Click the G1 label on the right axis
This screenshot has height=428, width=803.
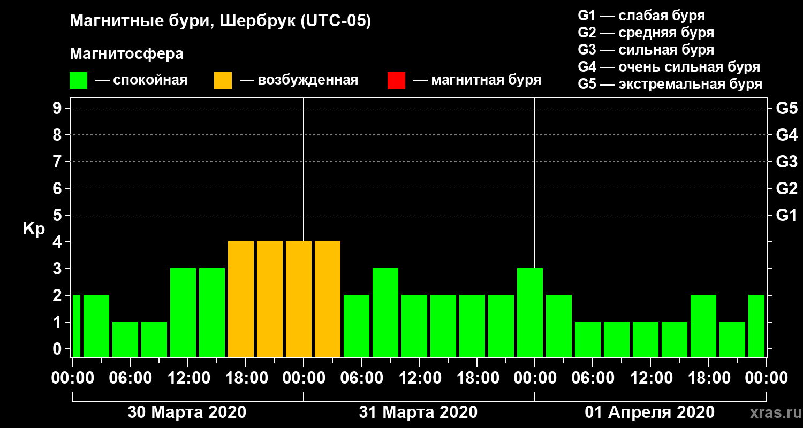point(787,215)
